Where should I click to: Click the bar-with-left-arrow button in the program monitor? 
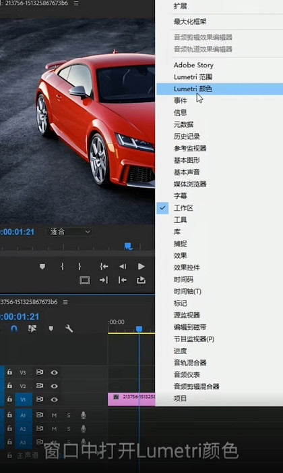(123, 280)
